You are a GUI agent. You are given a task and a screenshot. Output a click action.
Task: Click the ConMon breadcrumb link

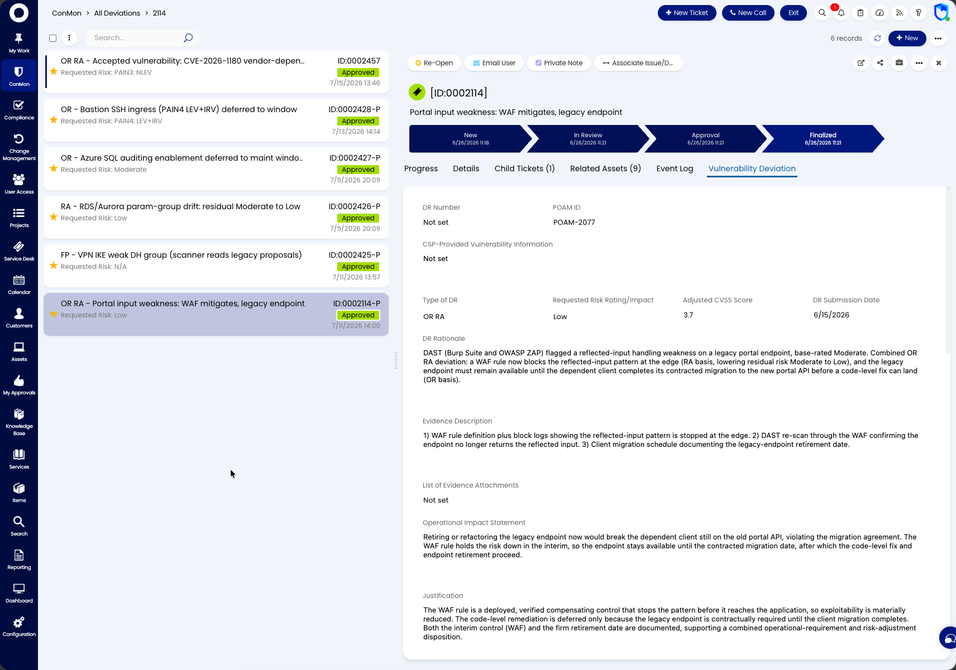point(66,13)
